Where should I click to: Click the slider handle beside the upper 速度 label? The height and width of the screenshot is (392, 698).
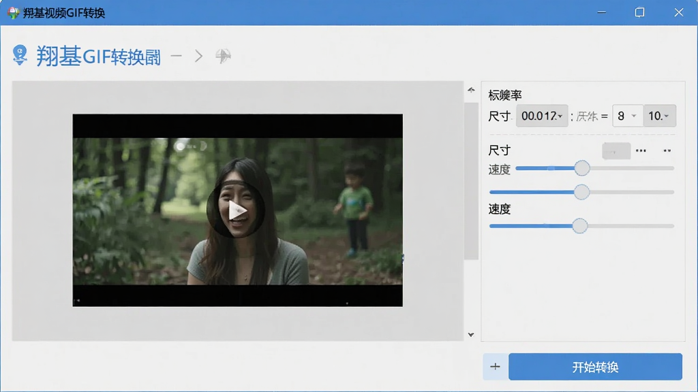point(582,168)
